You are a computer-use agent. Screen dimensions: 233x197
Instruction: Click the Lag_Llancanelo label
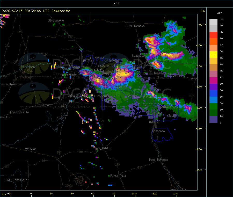[x=17, y=180]
